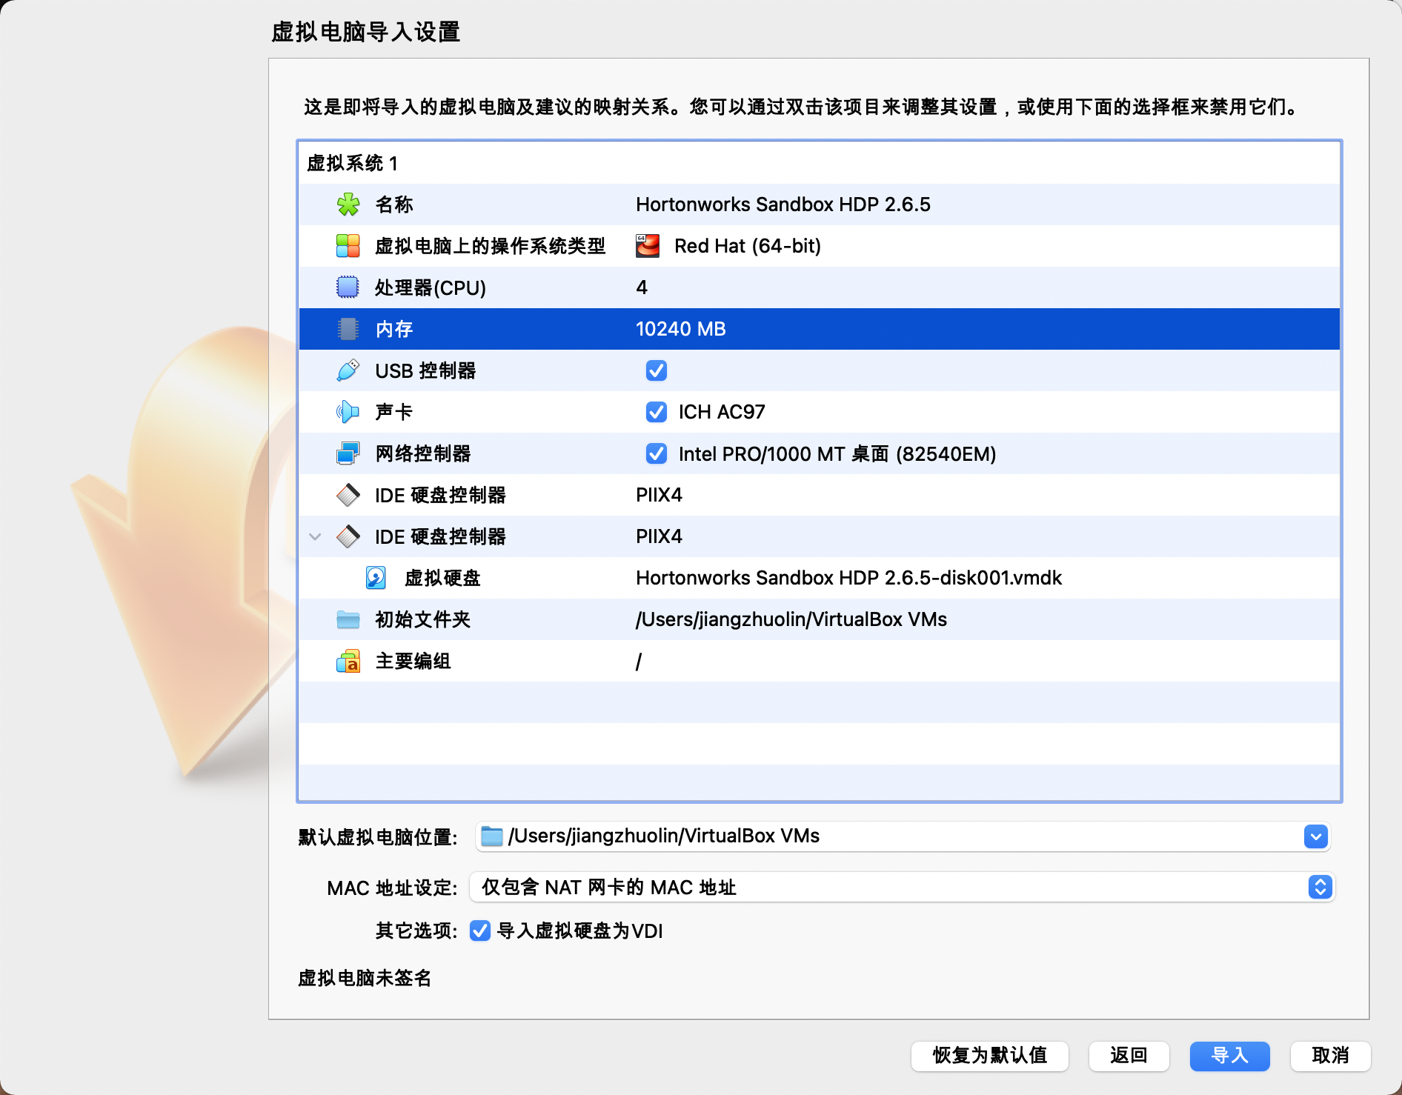Click the 主要编组 label

(x=413, y=661)
